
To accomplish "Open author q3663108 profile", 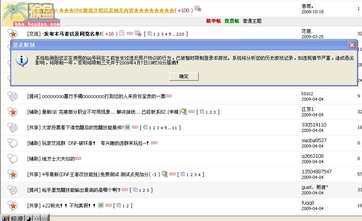I will (312, 156).
